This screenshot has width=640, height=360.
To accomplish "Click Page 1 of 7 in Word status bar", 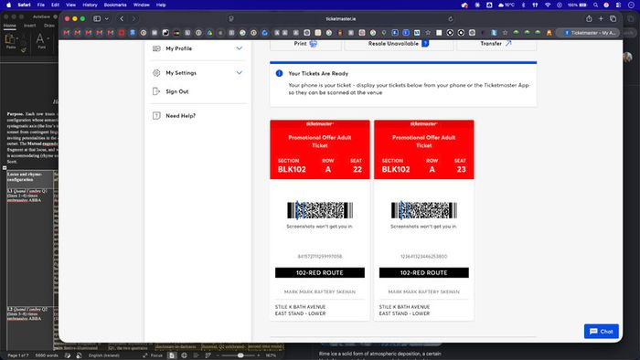I will [18, 355].
